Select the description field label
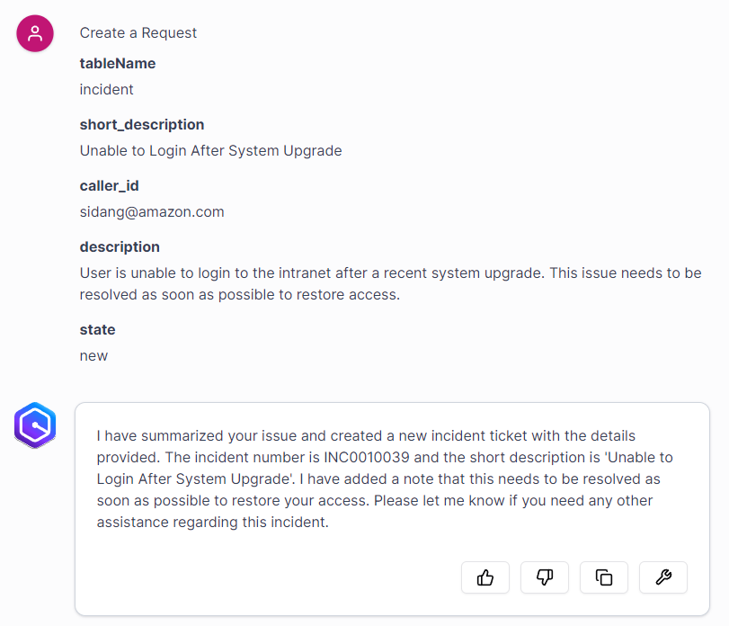This screenshot has width=729, height=626. (x=119, y=246)
